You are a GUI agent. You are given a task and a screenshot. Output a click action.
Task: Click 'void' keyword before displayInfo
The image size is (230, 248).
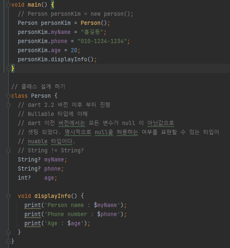pyautogui.click(x=24, y=196)
